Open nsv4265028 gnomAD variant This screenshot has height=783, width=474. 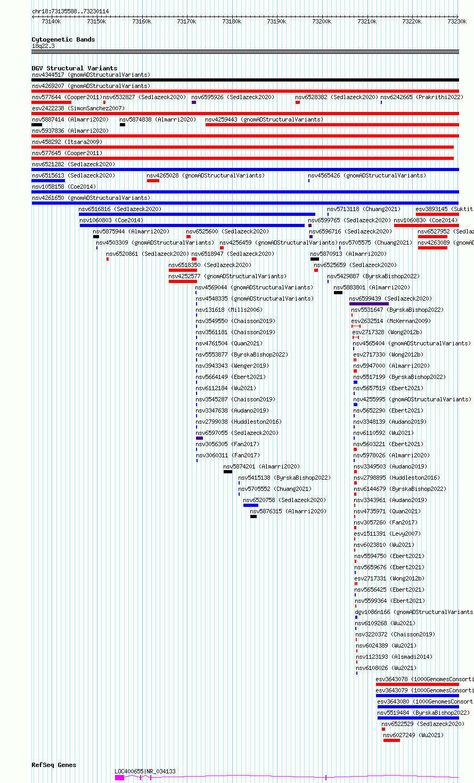206,176
